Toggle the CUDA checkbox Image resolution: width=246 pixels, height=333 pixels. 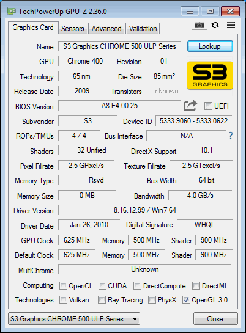point(102,285)
